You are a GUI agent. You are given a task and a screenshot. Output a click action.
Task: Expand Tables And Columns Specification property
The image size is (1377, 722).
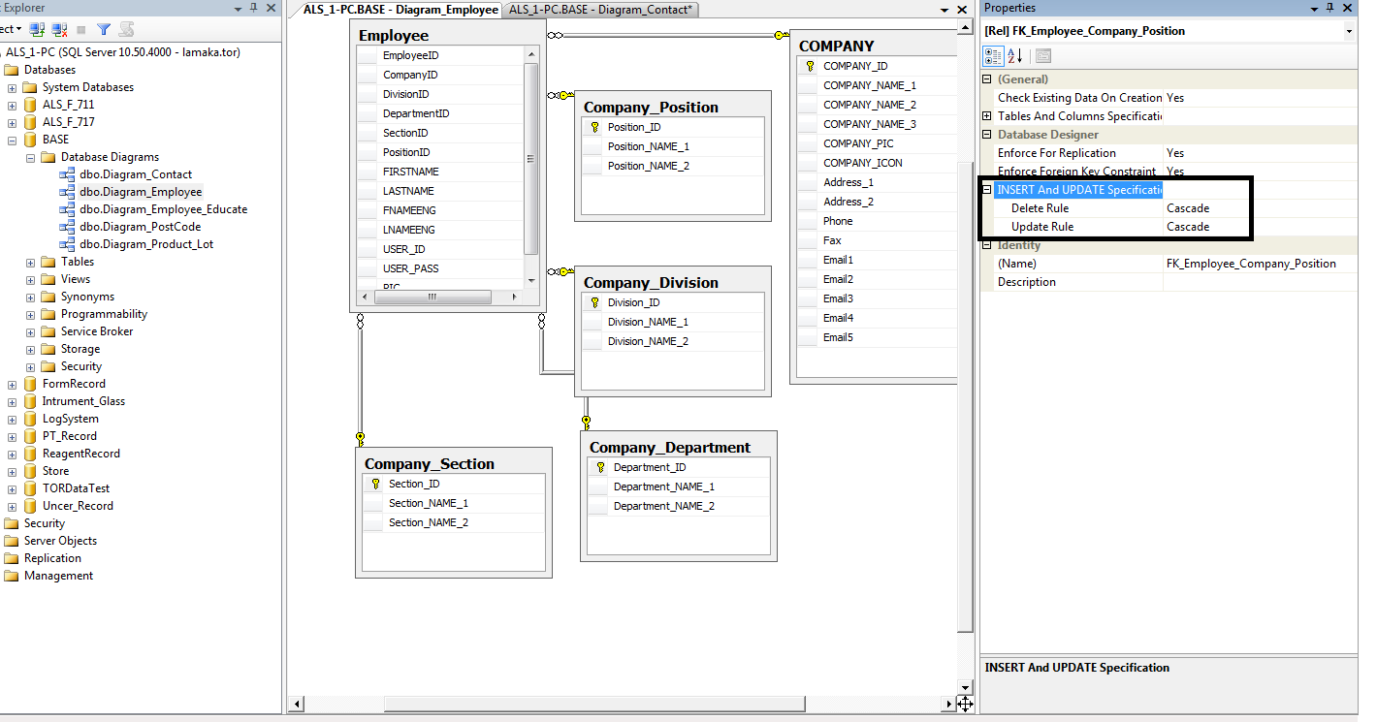click(x=987, y=116)
